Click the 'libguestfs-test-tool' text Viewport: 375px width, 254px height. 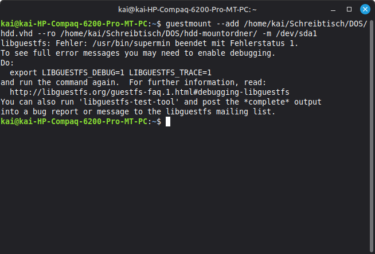pyautogui.click(x=129, y=102)
